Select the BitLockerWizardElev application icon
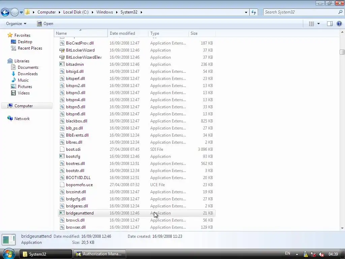 62,57
